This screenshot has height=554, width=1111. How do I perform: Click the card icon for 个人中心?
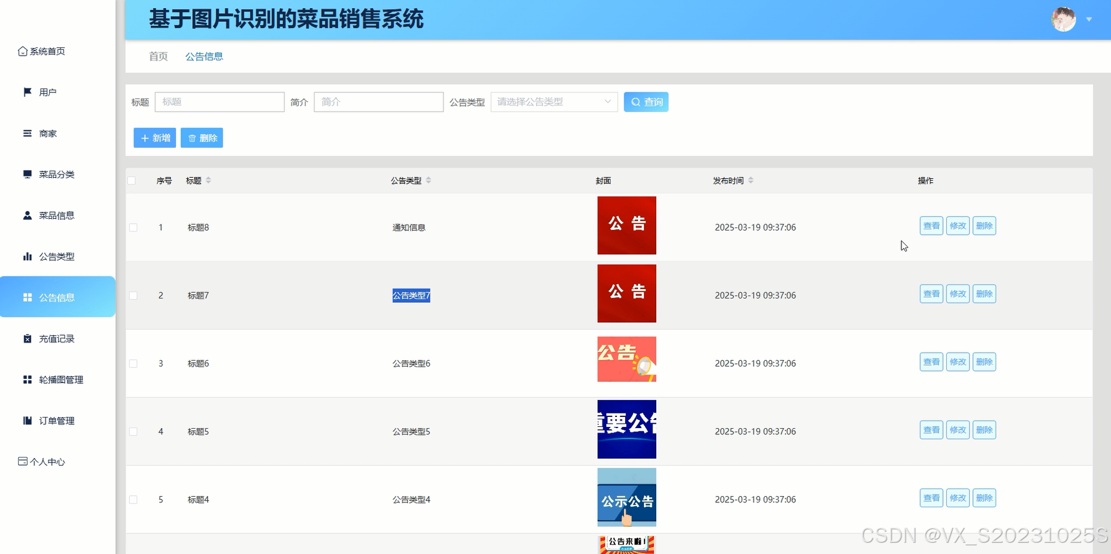tap(22, 462)
